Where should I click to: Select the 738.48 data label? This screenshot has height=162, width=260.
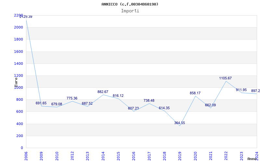149,100
